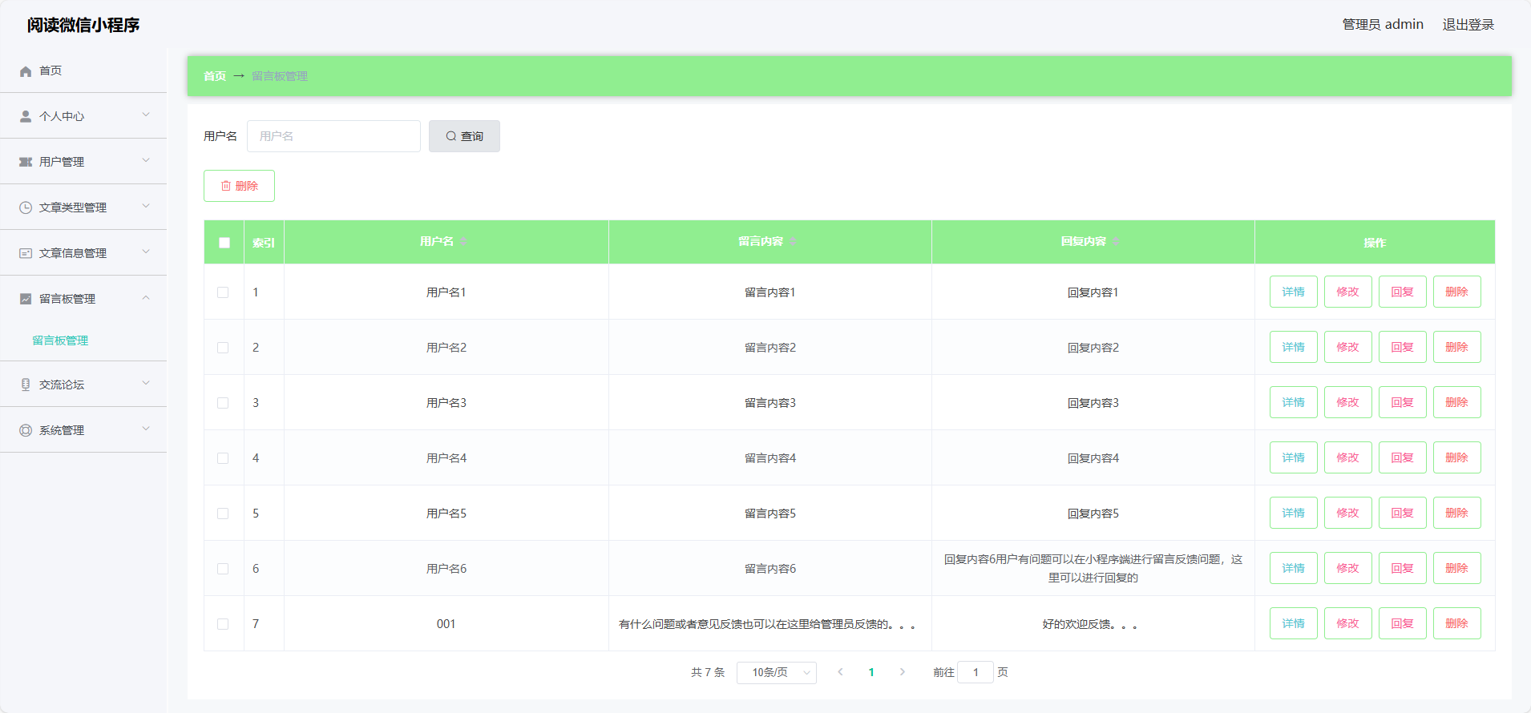Click the 首页 breadcrumb link
Viewport: 1531px width, 713px height.
[x=214, y=76]
